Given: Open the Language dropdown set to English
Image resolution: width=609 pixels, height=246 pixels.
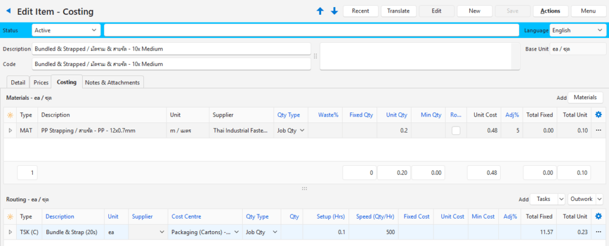Looking at the screenshot, I should tap(577, 30).
